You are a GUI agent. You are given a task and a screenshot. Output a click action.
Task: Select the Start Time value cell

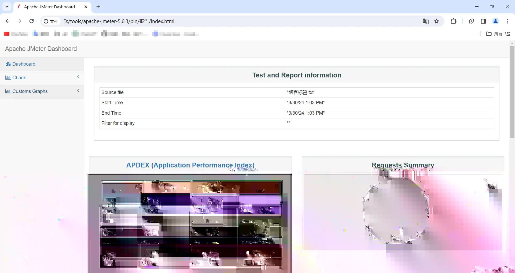[389, 103]
